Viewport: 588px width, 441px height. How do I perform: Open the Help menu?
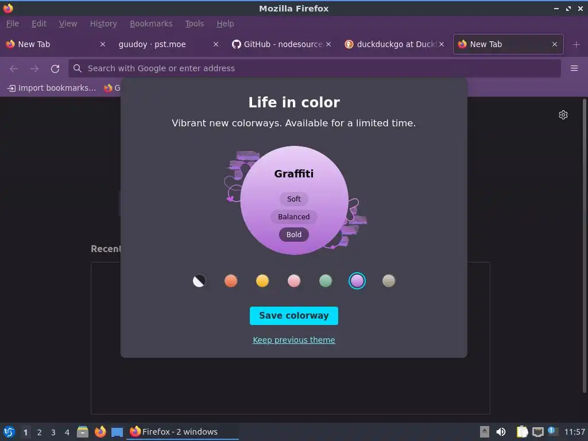click(225, 24)
